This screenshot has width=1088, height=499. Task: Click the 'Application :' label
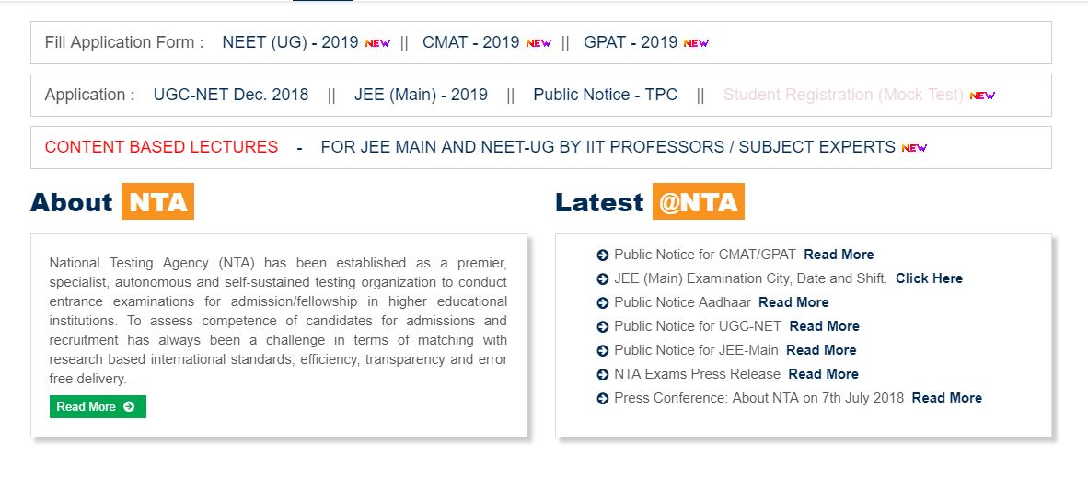tap(89, 95)
